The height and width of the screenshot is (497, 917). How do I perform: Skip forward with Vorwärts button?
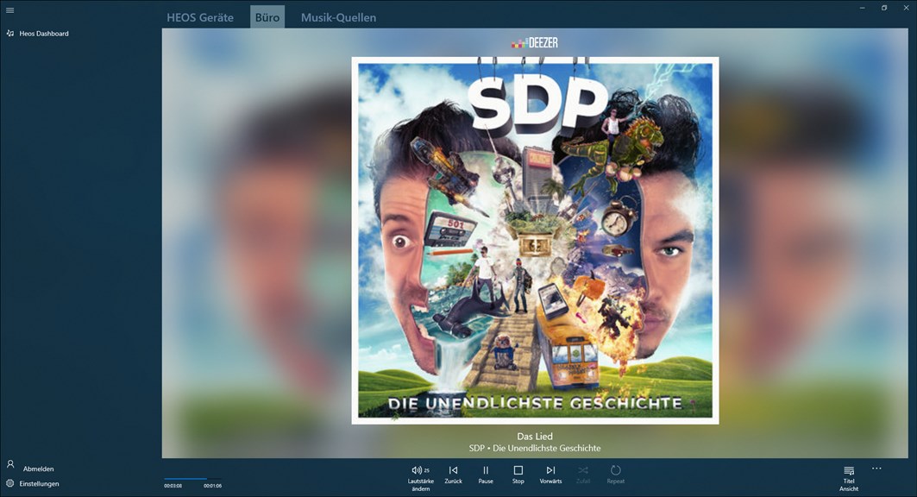point(550,475)
